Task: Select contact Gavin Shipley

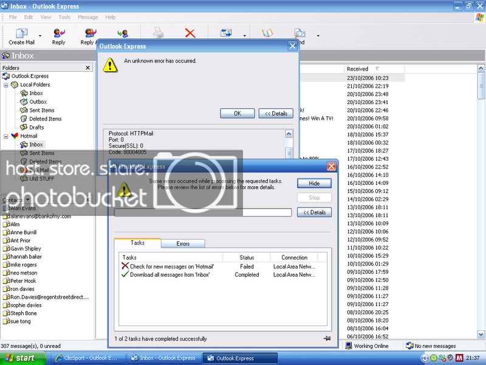Action: coord(26,249)
